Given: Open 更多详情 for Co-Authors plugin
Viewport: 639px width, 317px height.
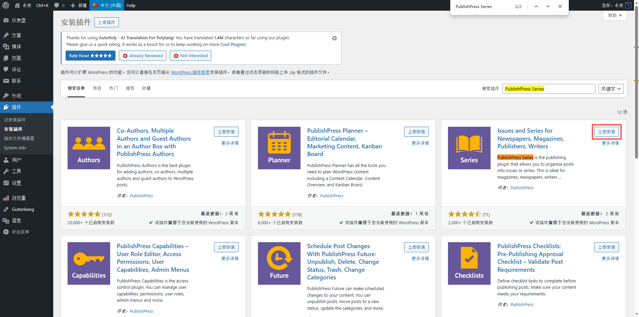Looking at the screenshot, I should [x=230, y=143].
